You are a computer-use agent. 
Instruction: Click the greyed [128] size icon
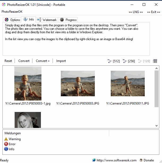pyautogui.click(x=140, y=61)
